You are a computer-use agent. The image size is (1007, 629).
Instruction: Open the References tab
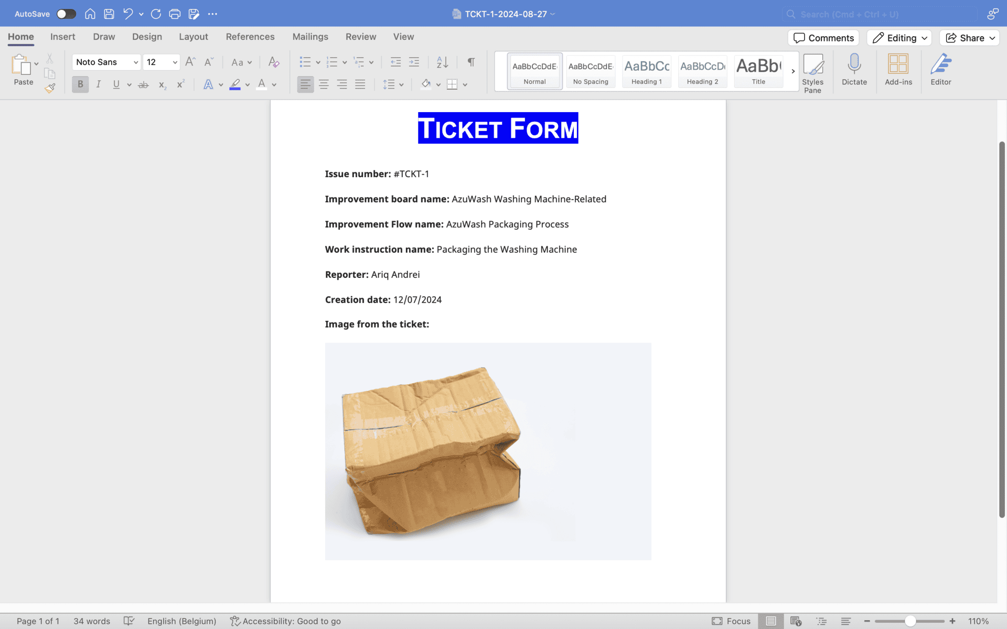[x=250, y=37]
